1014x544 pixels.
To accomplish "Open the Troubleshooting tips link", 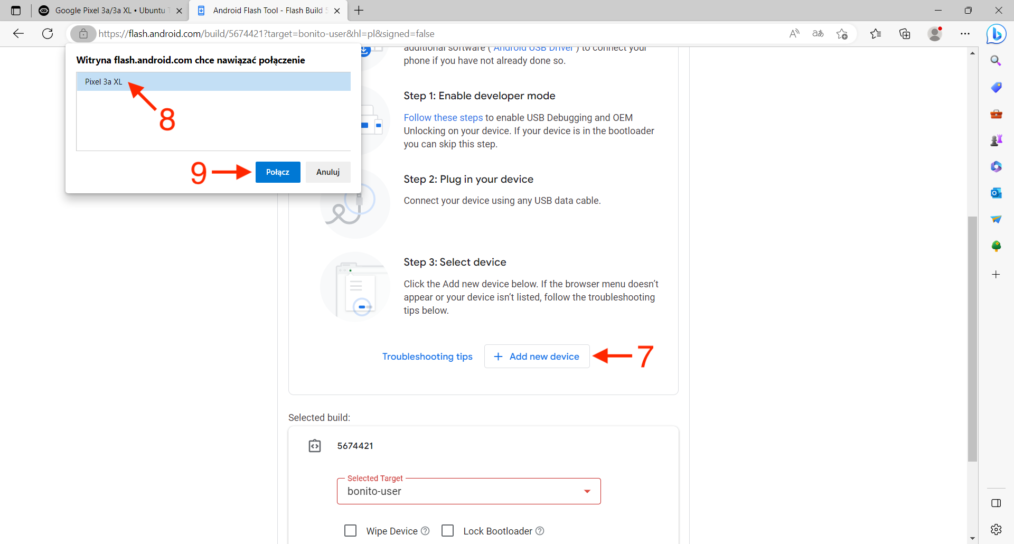I will click(427, 357).
